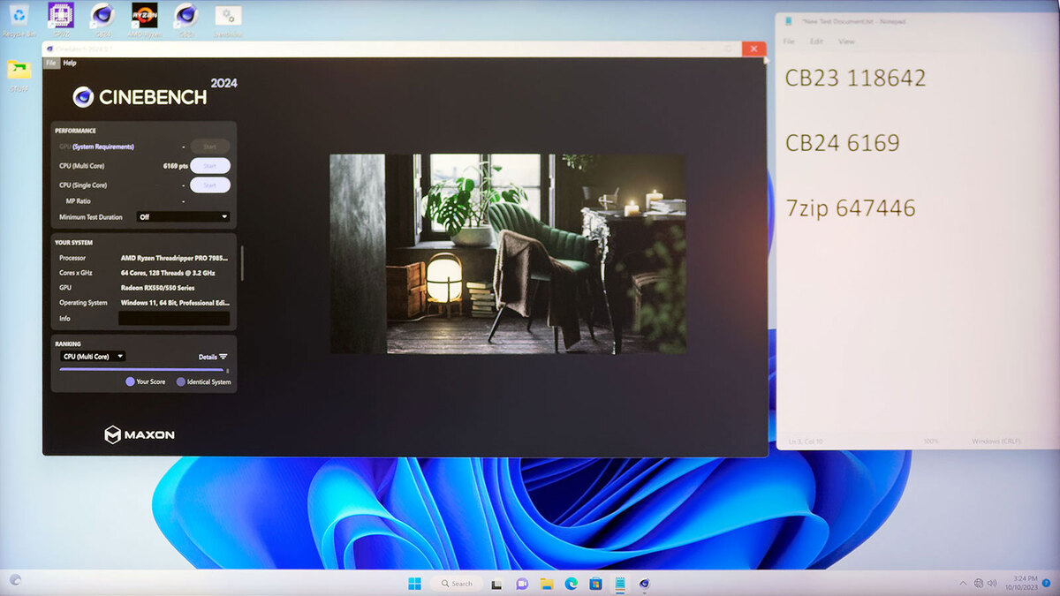Open Cinebench shortcut between CPU-Z and AMD Ryzen

click(102, 18)
